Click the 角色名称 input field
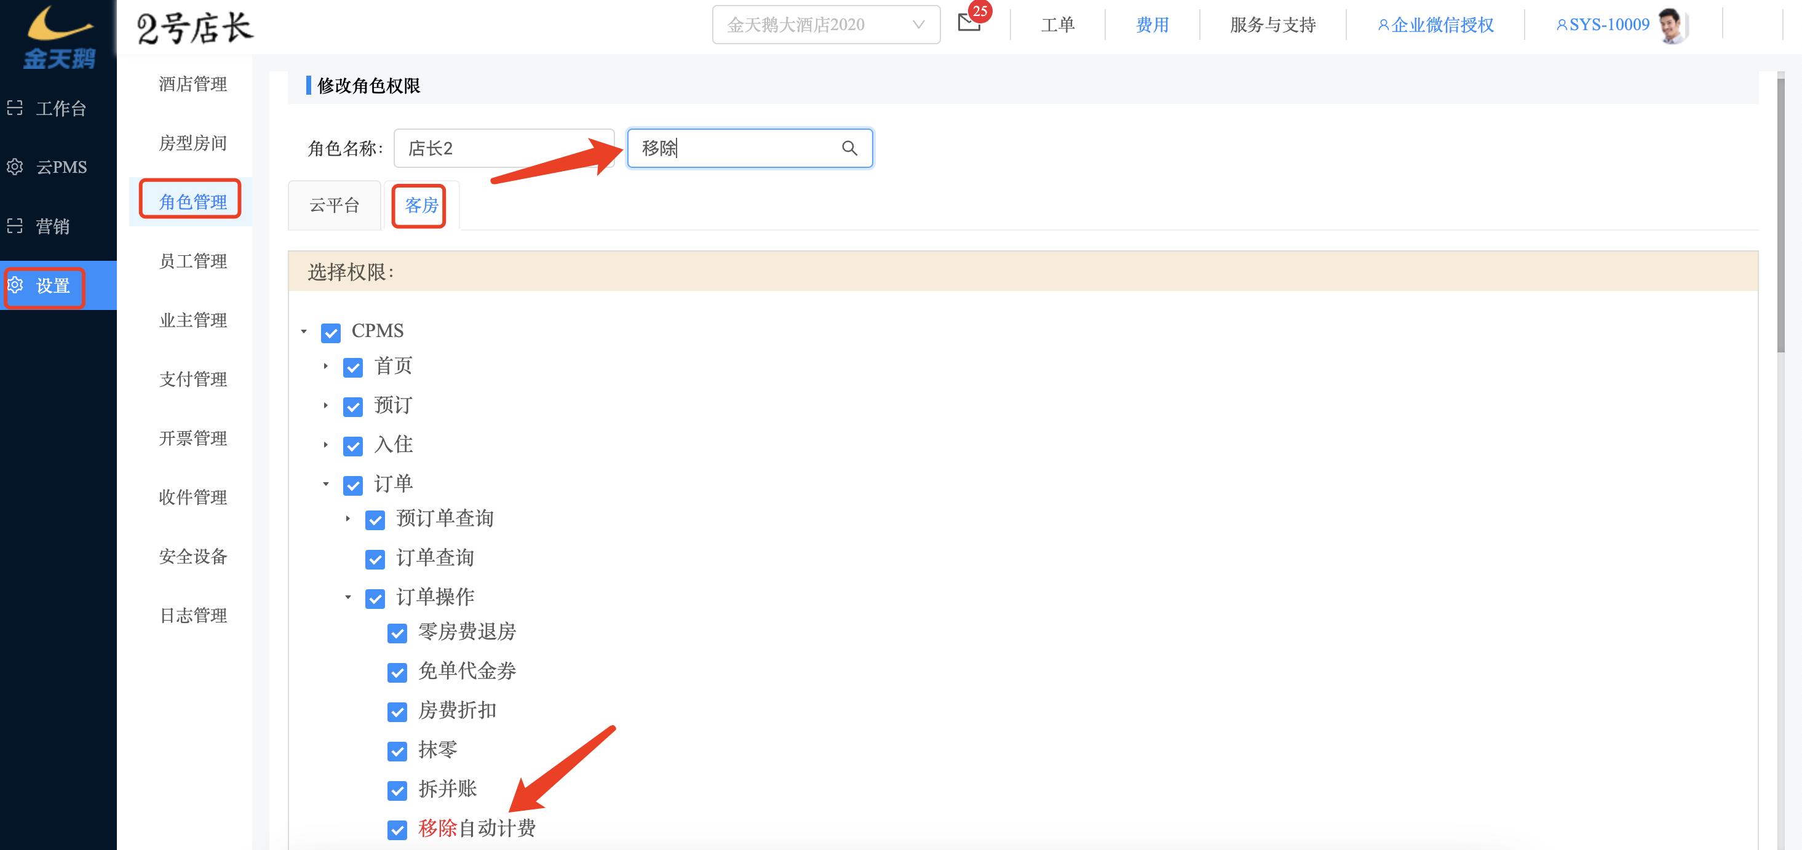This screenshot has width=1802, height=850. [x=504, y=148]
